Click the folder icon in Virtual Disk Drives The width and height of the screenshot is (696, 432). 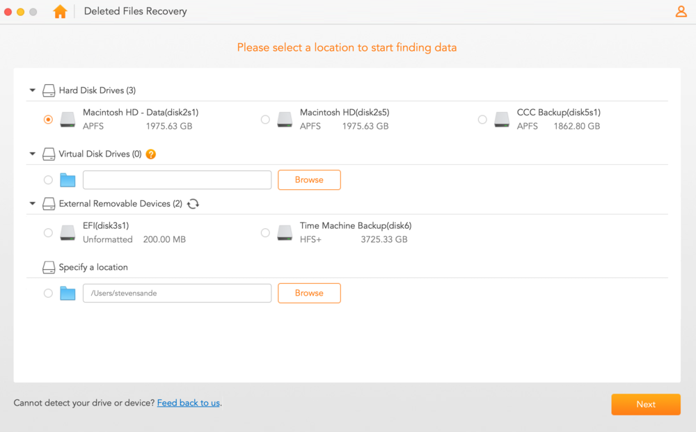point(68,180)
